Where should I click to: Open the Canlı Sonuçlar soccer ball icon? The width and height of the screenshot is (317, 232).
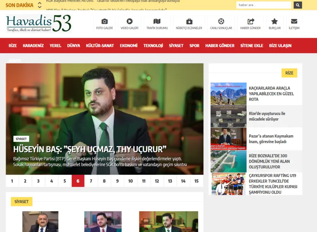click(x=221, y=21)
